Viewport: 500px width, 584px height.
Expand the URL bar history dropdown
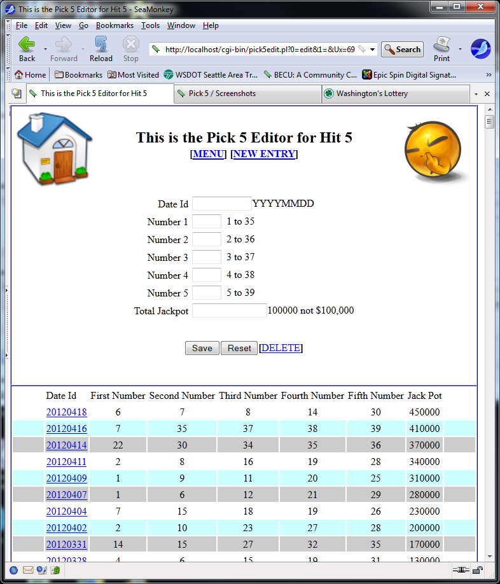tap(372, 49)
